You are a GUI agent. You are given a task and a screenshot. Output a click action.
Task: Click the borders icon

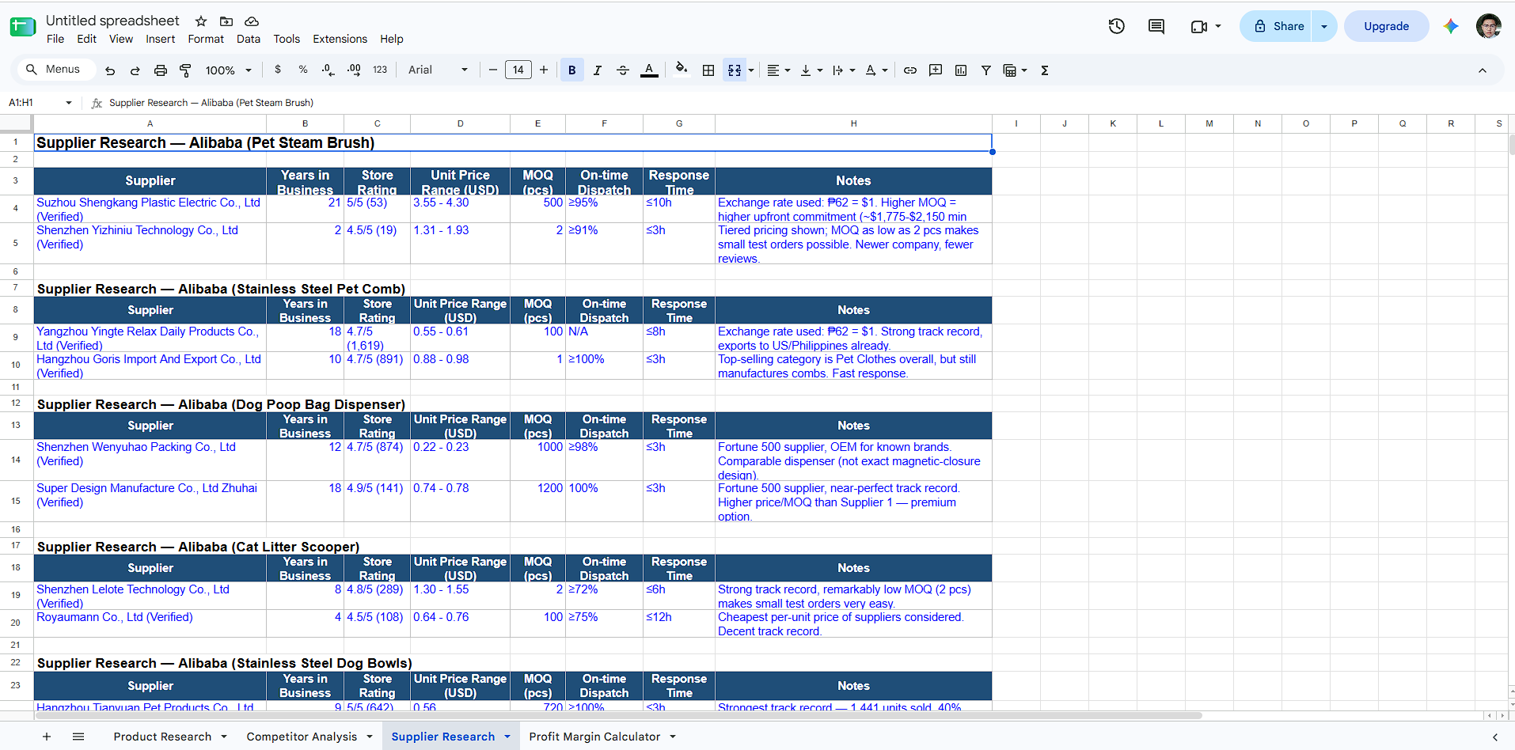[x=708, y=70]
